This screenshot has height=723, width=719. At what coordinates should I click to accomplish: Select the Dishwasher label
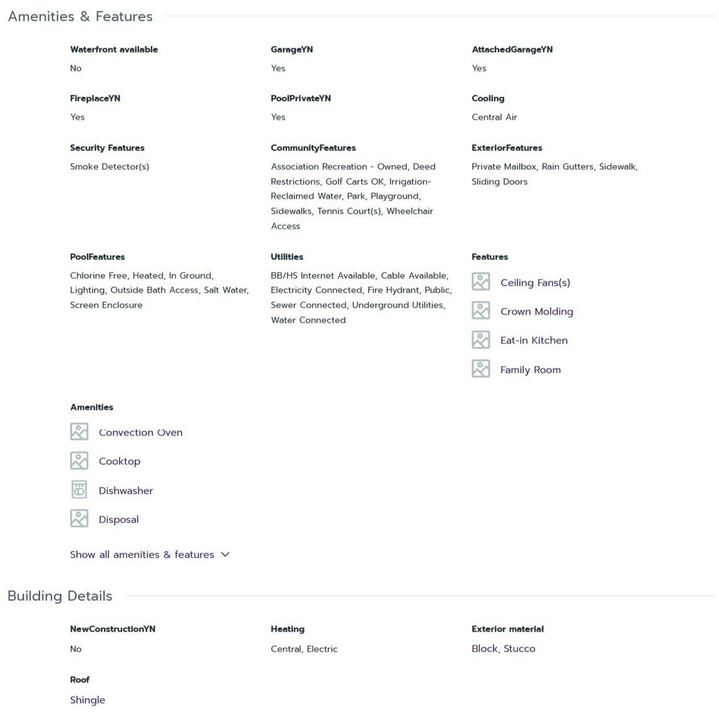tap(126, 491)
